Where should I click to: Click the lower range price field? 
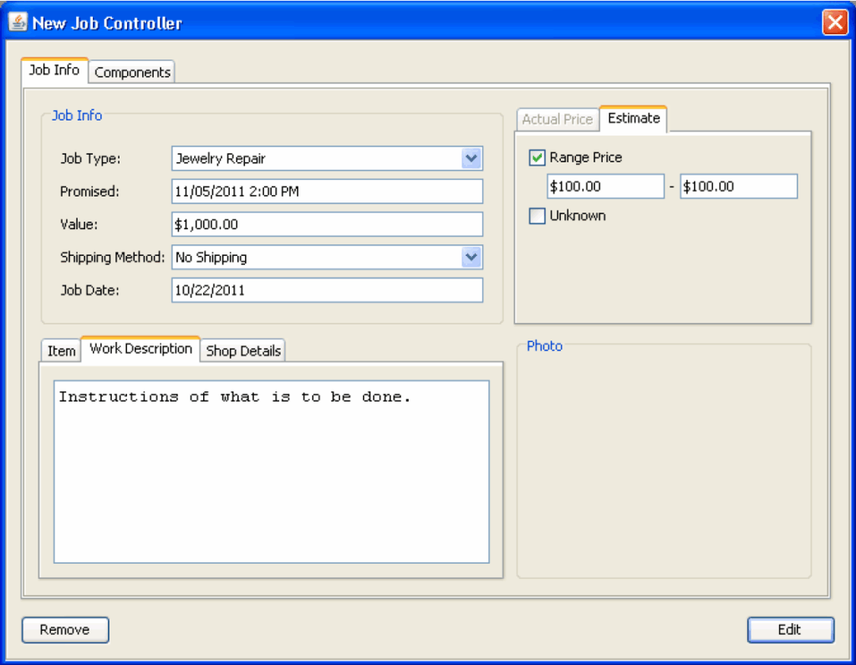click(x=605, y=187)
